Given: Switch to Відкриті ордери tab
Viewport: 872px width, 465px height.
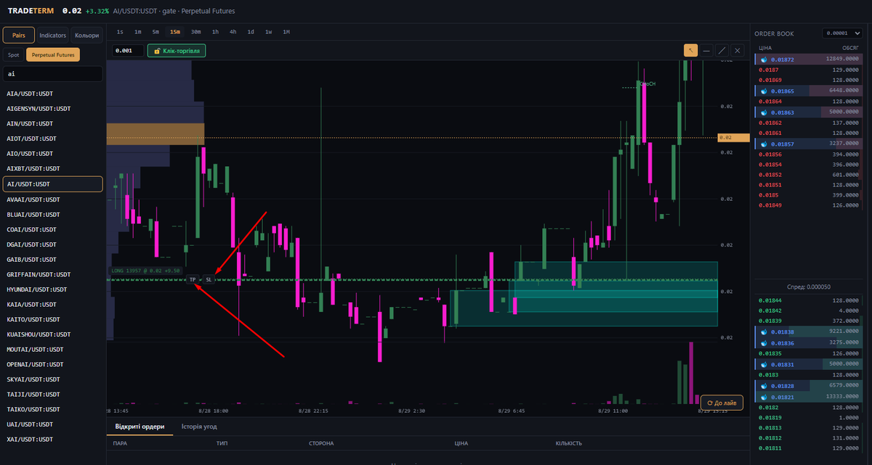Looking at the screenshot, I should click(x=140, y=427).
